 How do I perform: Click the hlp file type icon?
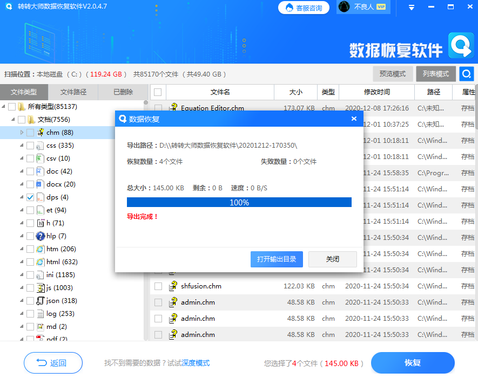tap(39, 236)
